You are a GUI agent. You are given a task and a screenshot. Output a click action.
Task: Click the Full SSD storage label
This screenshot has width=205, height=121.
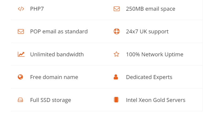click(50, 100)
